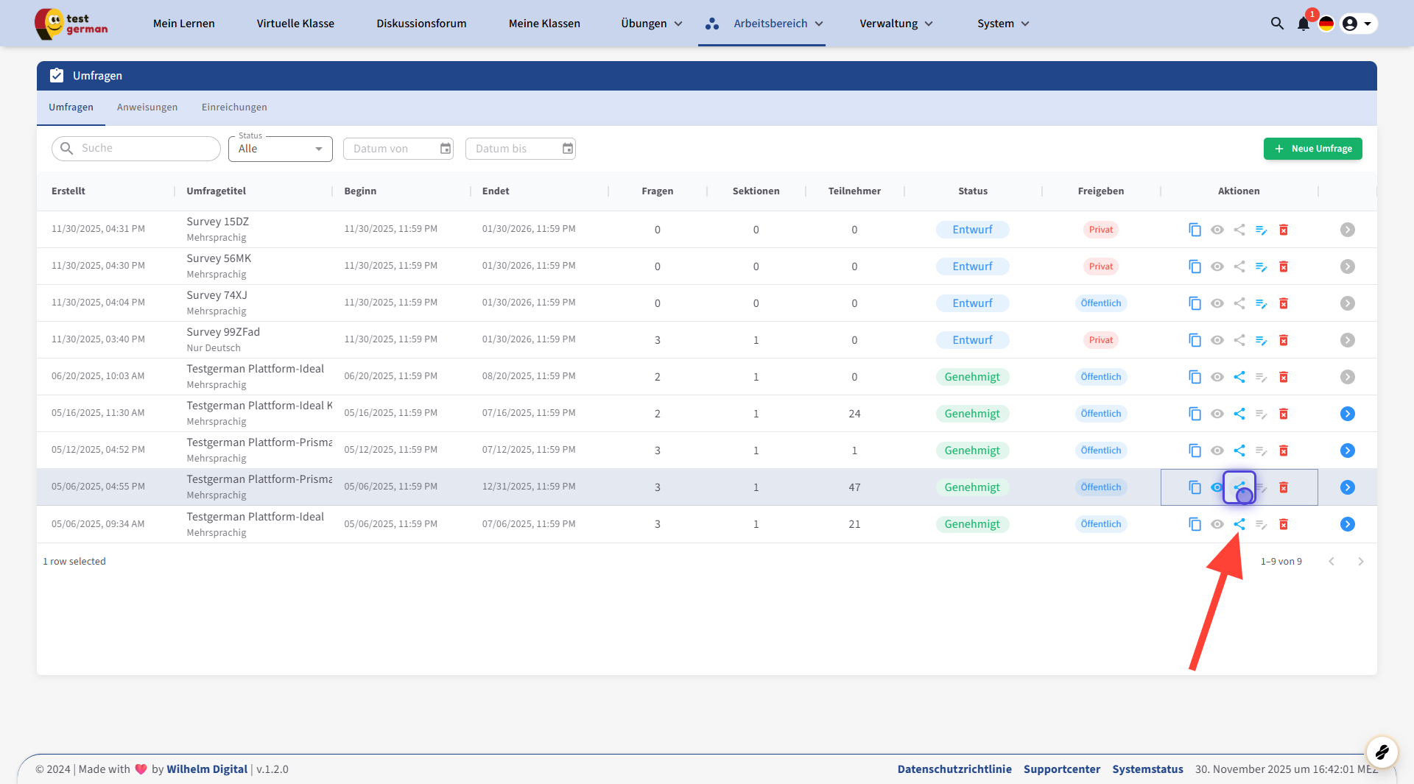Open details arrow for survey with 21 participants
Screen dimensions: 1414x784
pyautogui.click(x=1347, y=524)
